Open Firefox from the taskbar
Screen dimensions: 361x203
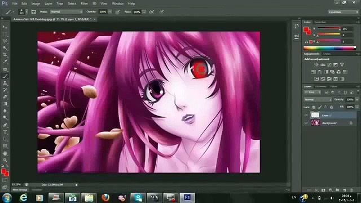pos(105,198)
